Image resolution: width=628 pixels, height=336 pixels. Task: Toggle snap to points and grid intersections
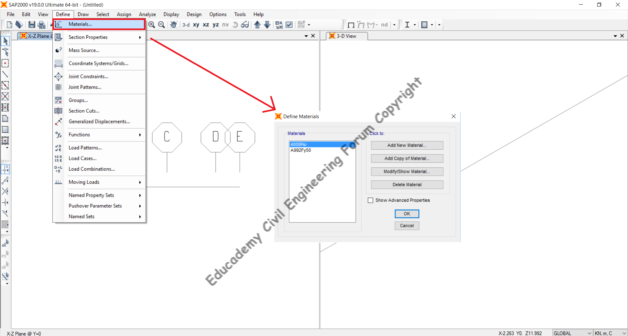(5, 169)
